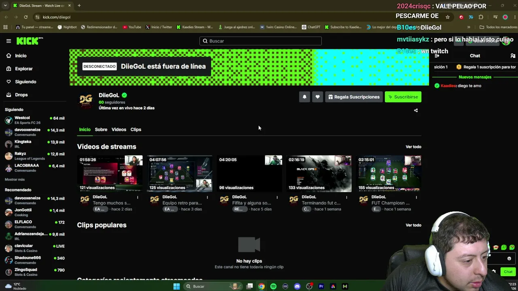Switch to the Clips tab
Screen dimensions: 518x291
tap(136, 129)
